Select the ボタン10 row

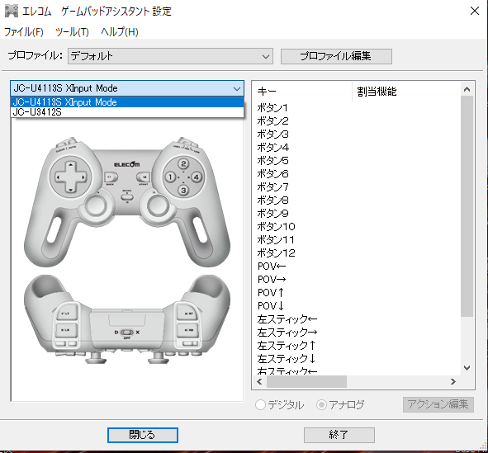coord(357,227)
